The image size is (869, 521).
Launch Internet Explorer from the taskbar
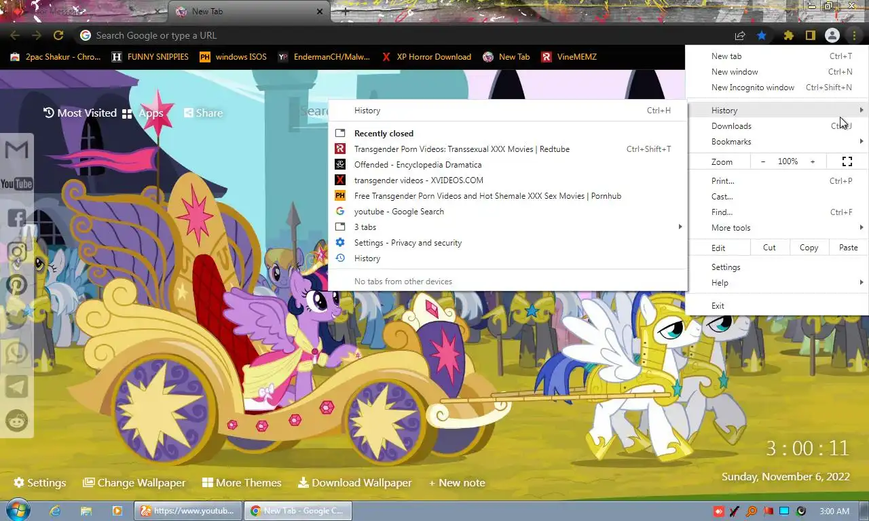(56, 511)
